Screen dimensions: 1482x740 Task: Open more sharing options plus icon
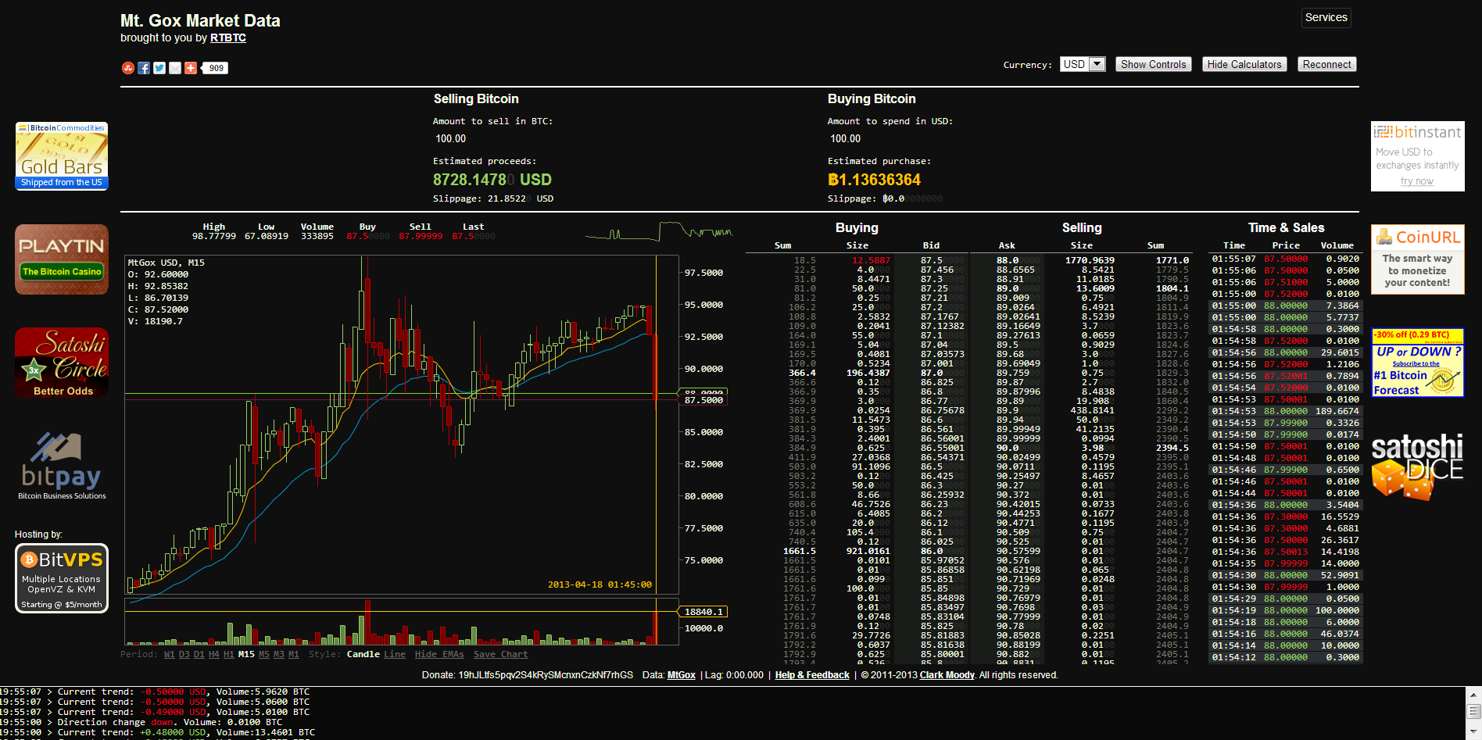[x=191, y=68]
